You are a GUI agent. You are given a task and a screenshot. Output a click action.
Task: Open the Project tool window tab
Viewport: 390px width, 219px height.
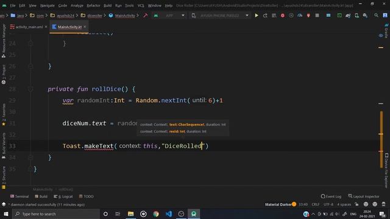point(4,74)
